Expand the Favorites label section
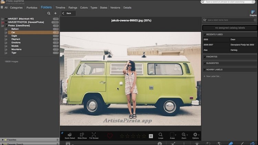The height and width of the screenshot is (145, 258). [x=212, y=57]
